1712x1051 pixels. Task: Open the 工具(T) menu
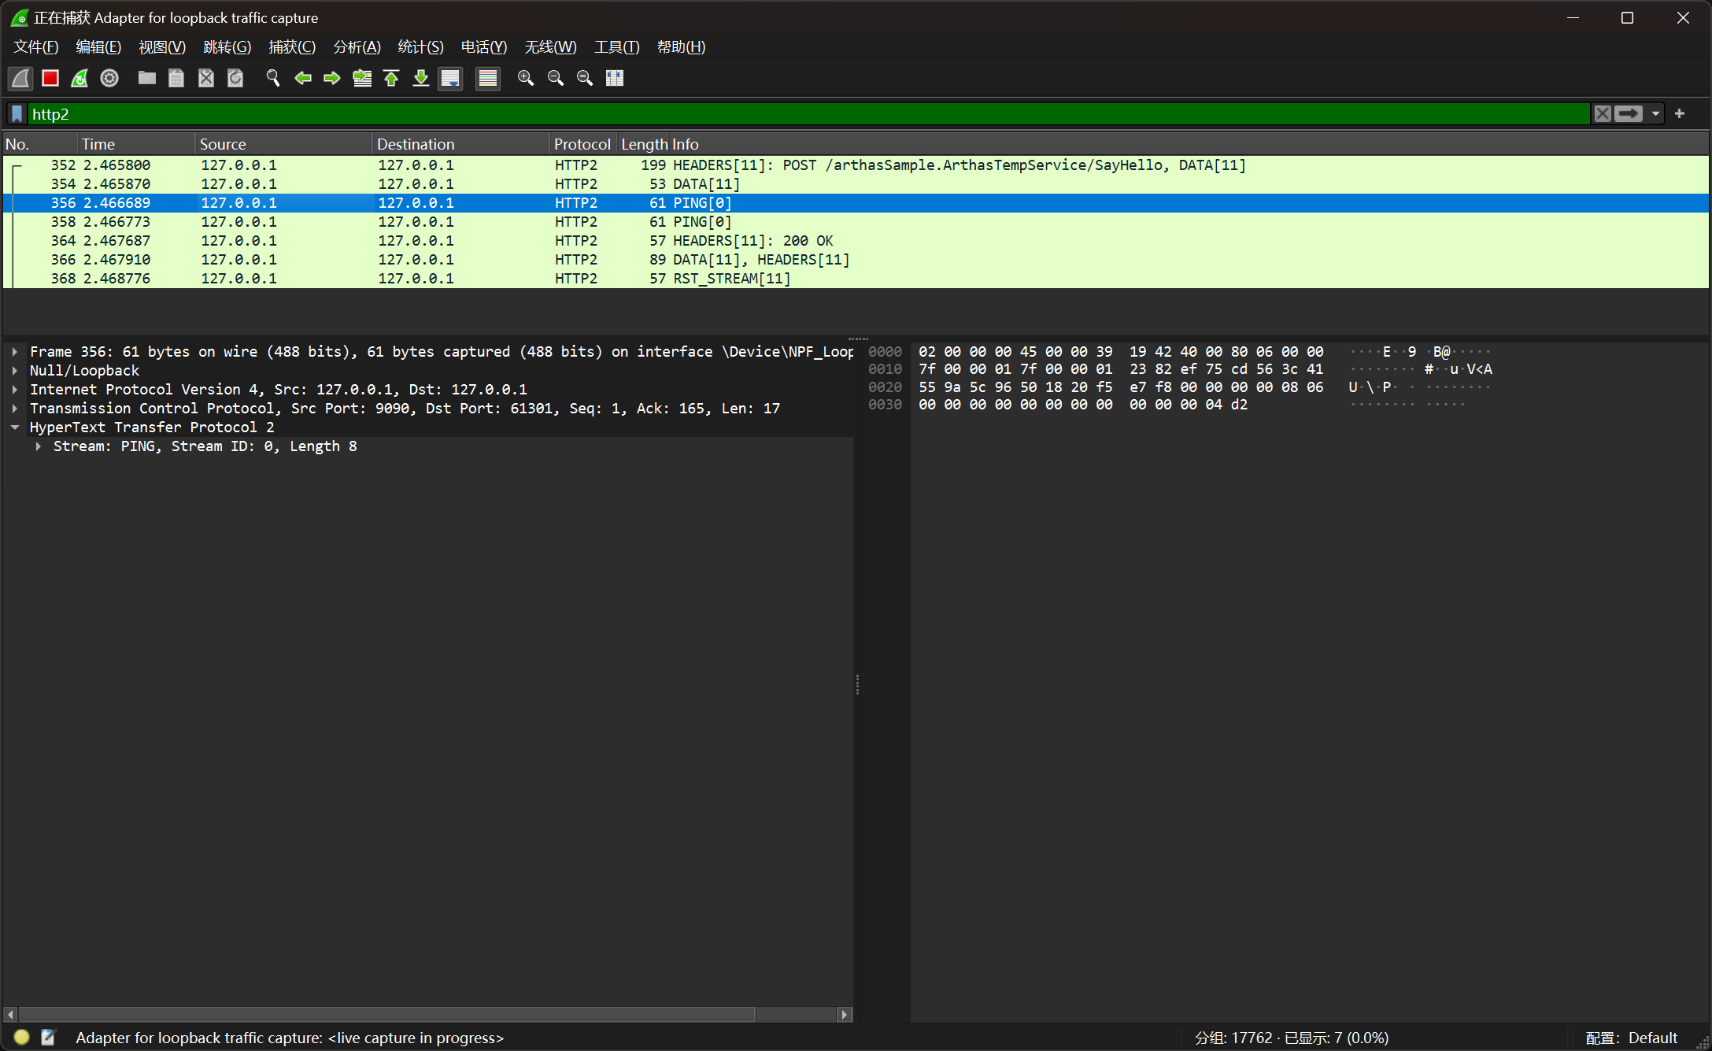[616, 47]
